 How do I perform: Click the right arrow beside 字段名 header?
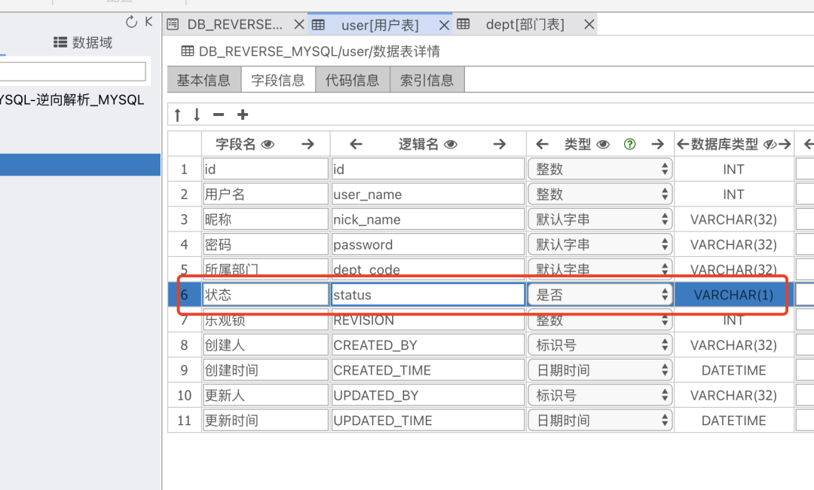(x=307, y=144)
